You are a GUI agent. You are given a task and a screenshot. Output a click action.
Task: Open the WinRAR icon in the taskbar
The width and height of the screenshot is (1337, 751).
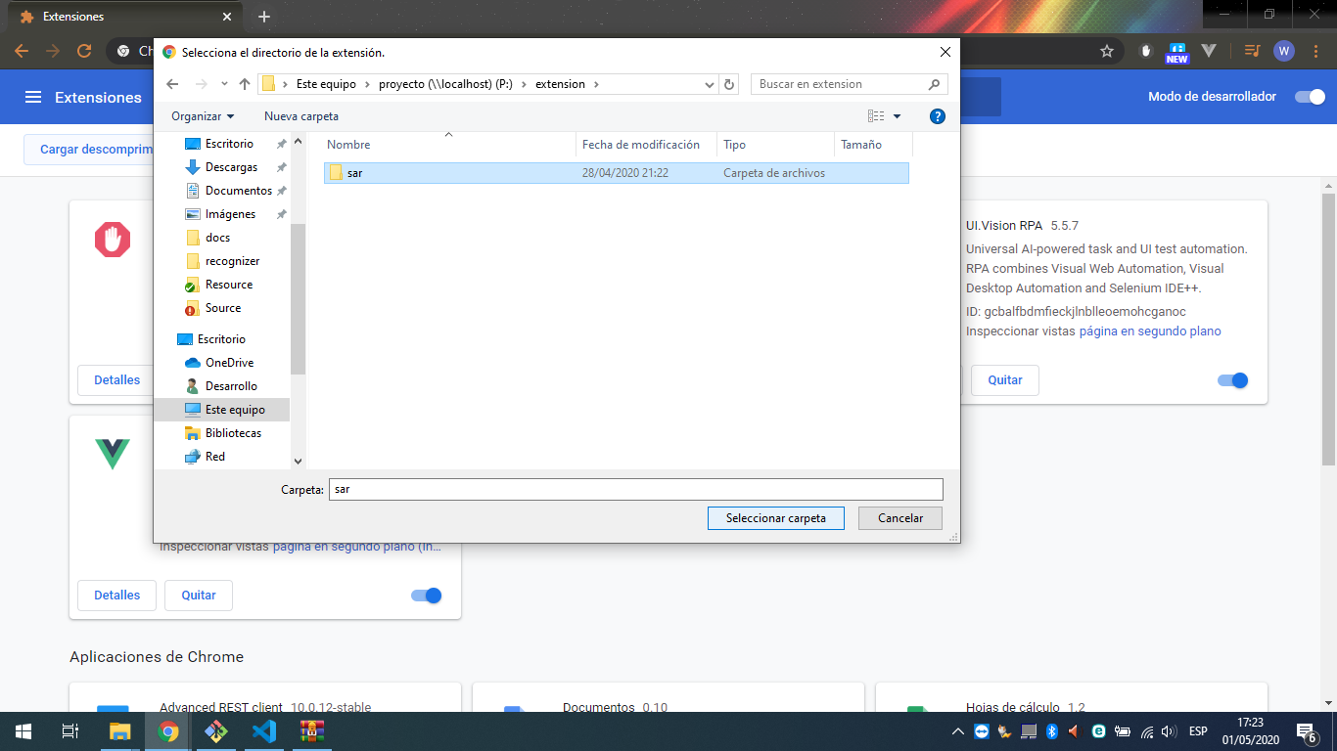312,731
